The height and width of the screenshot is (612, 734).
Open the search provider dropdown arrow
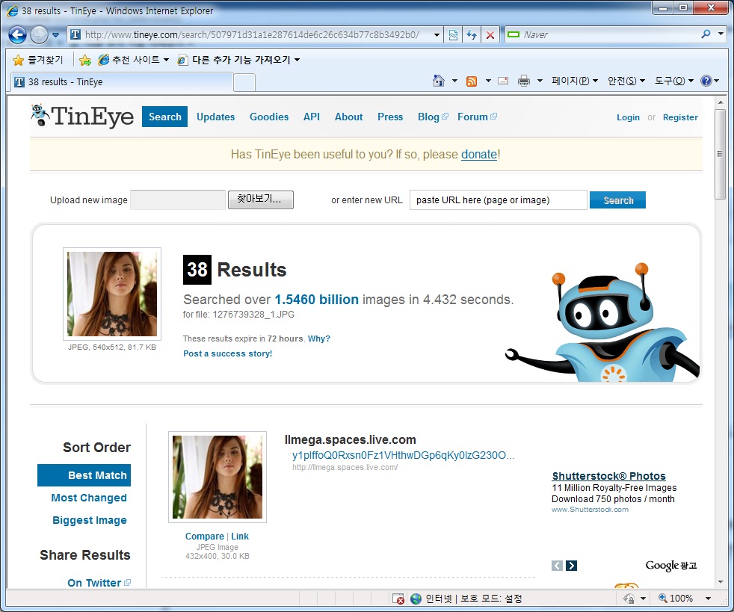tap(721, 34)
